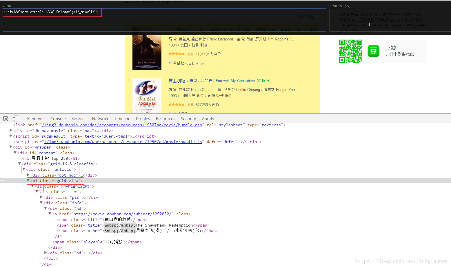Click the 1994 / 美国 / 犯罪 剧情 line
Viewport: 451px width, 267px height.
click(188, 45)
